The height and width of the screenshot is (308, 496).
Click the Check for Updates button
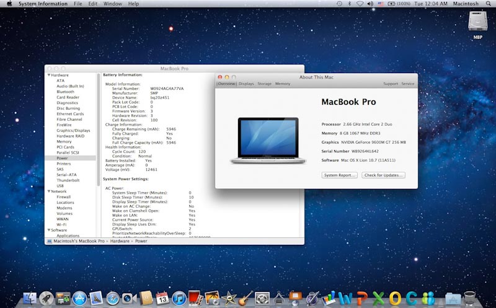pos(383,175)
